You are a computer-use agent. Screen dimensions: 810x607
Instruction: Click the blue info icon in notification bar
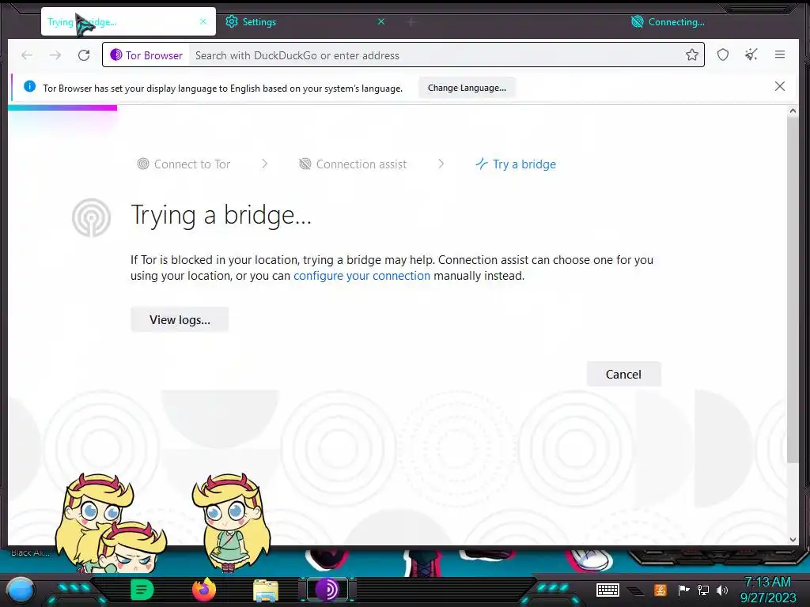tap(30, 86)
